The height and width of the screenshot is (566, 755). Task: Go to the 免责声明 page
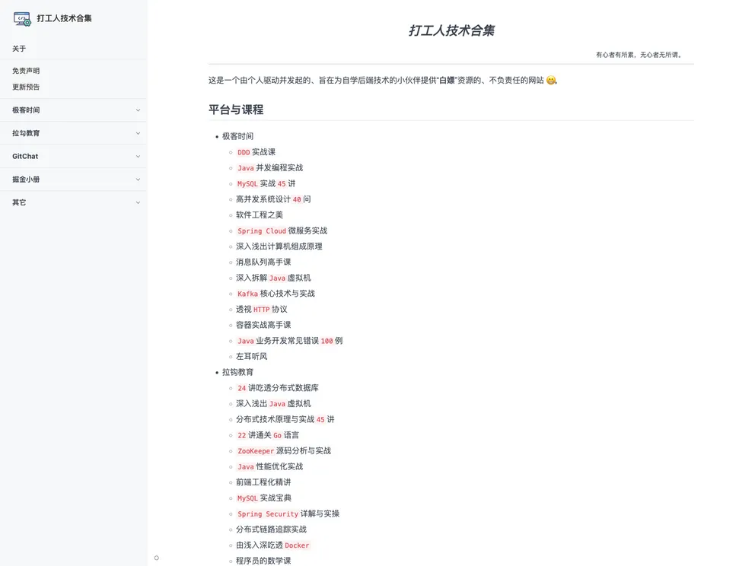point(26,71)
